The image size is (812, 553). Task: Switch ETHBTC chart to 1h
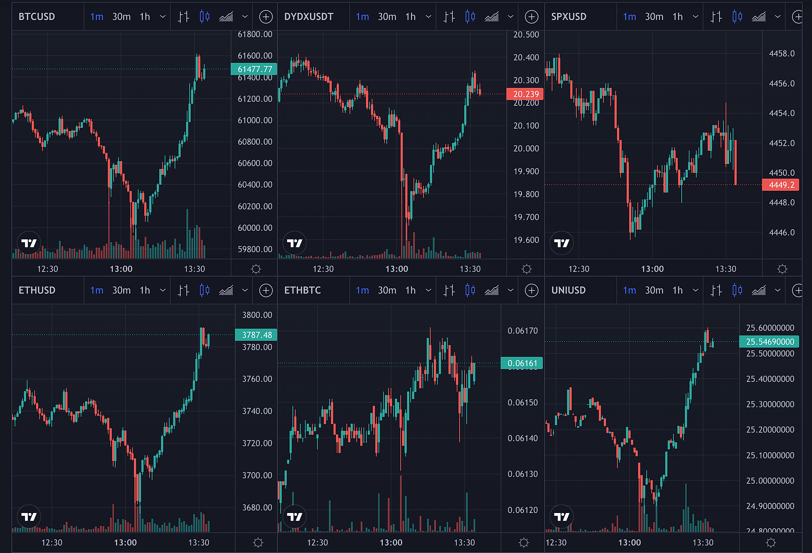pyautogui.click(x=411, y=290)
